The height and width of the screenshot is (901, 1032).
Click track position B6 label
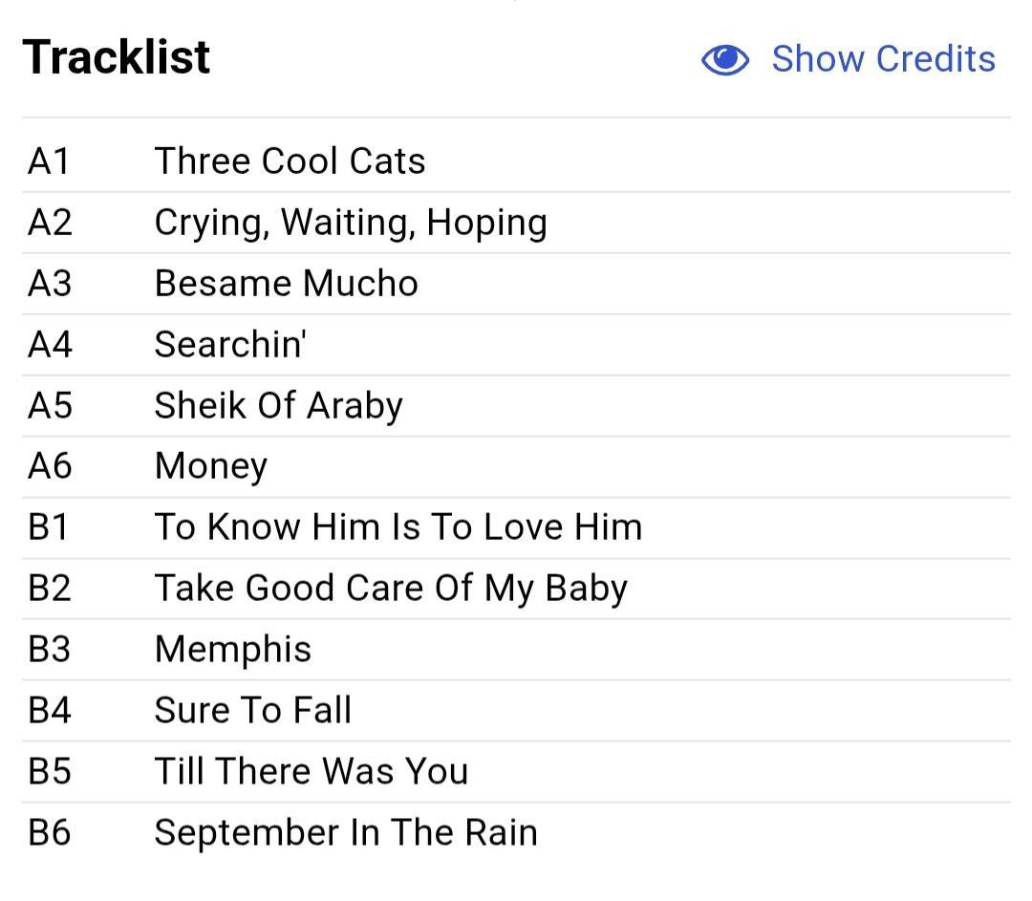pos(50,833)
